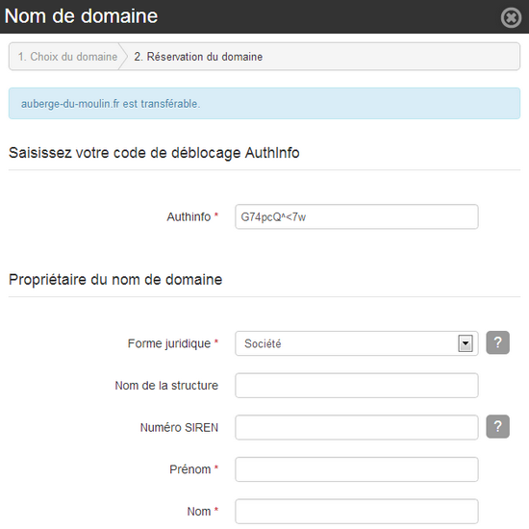Select step 2 Réservation du domaine

click(x=198, y=57)
